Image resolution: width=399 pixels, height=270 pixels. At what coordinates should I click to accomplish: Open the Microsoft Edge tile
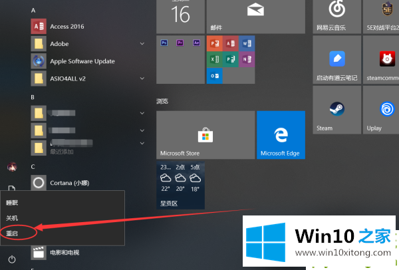(x=281, y=136)
